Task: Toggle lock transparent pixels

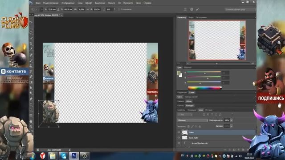Action: 188,126
